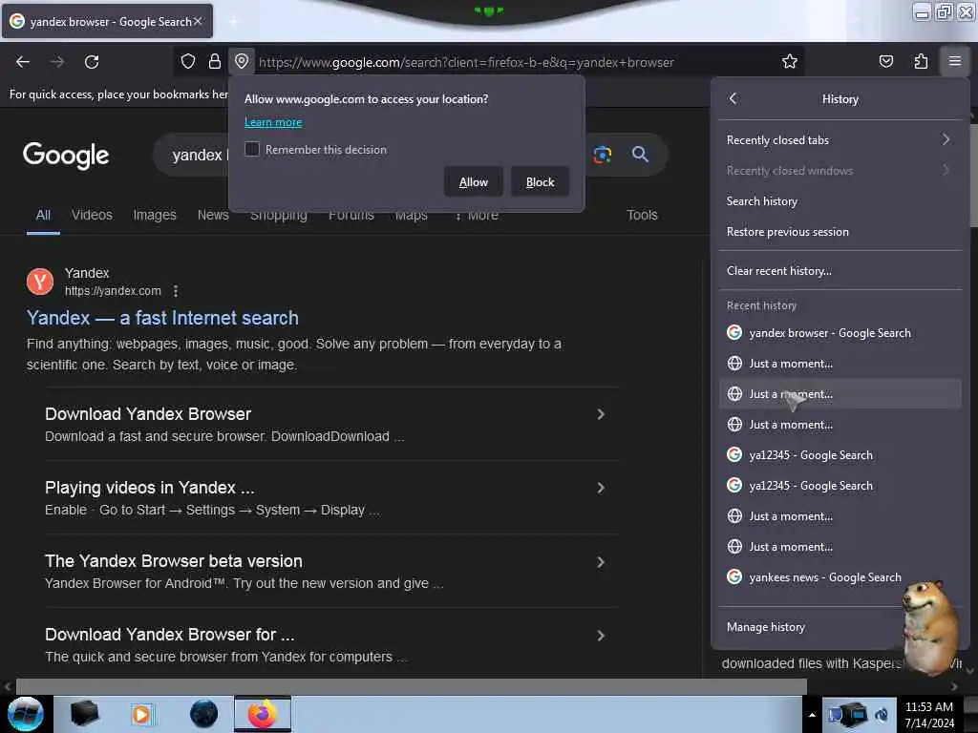Open yandex browser - Google Search history item
The height and width of the screenshot is (733, 978).
[840, 333]
